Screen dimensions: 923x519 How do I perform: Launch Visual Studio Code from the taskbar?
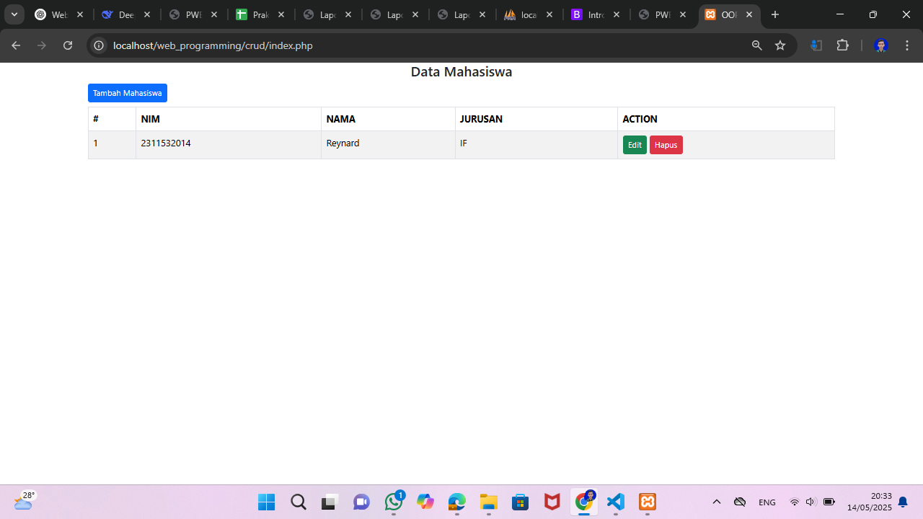(615, 502)
